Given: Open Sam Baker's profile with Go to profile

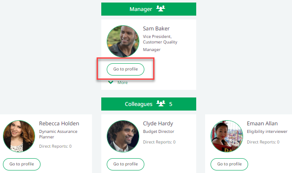Looking at the screenshot, I should click(125, 69).
